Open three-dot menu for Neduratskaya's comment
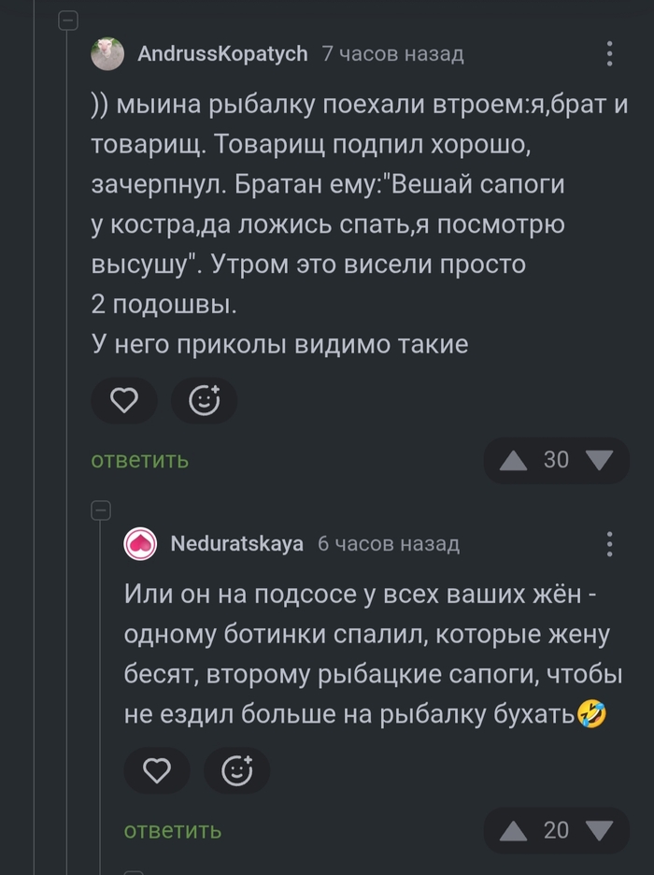 (x=609, y=544)
